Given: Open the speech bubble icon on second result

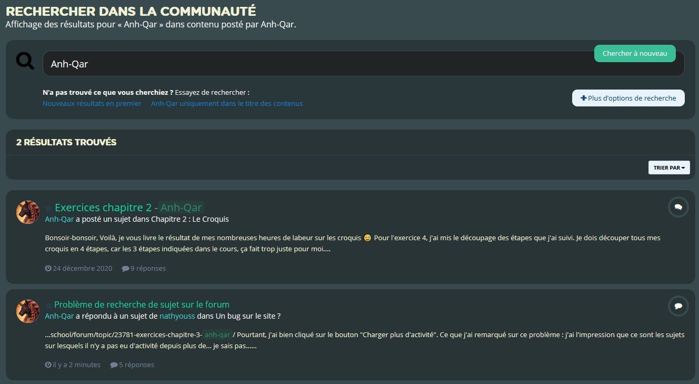Looking at the screenshot, I should [x=678, y=306].
